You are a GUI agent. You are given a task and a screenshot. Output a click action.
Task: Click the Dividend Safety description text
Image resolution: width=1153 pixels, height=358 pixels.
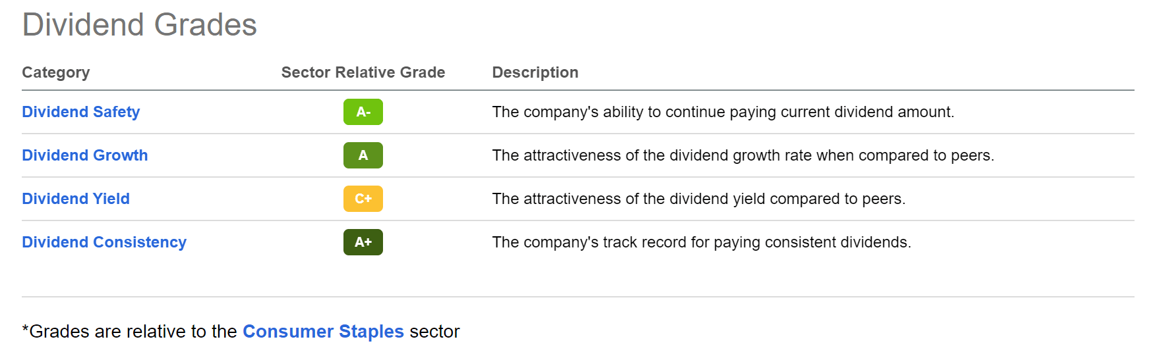723,112
